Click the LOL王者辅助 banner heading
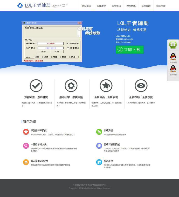 tap(133, 23)
